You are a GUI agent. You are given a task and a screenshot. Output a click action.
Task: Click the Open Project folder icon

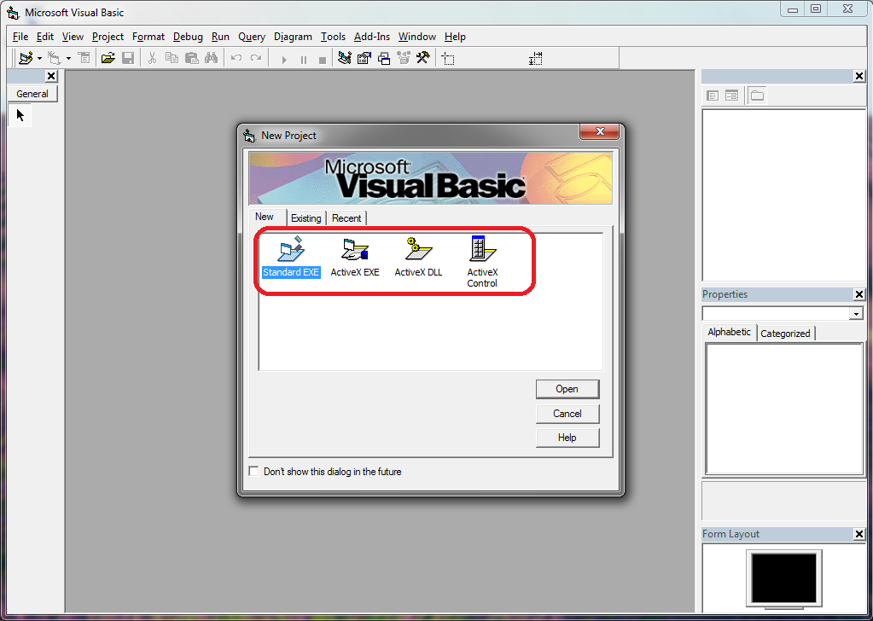coord(108,58)
